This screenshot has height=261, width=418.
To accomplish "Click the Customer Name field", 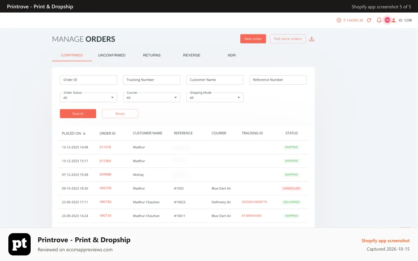I will tap(215, 80).
